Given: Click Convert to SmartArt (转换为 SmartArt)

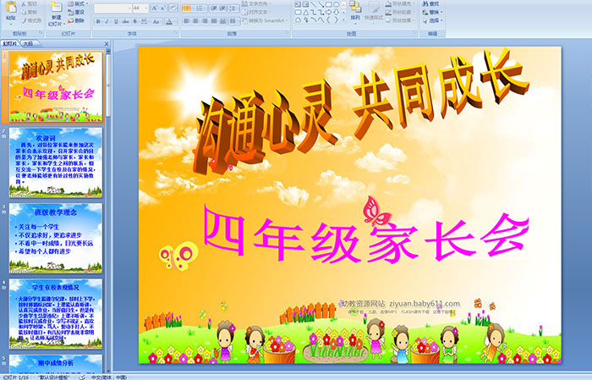Looking at the screenshot, I should tap(265, 20).
